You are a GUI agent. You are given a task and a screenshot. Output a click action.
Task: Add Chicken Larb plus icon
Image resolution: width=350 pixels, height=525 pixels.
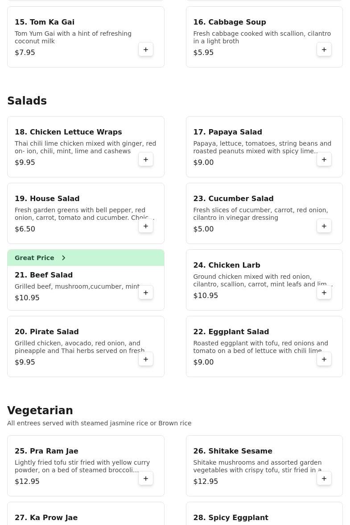(324, 293)
